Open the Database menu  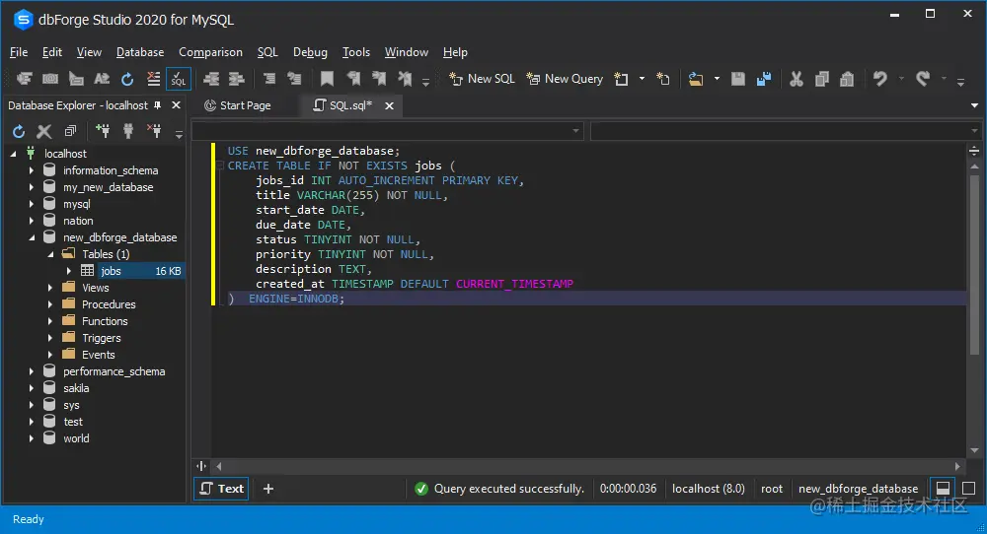pyautogui.click(x=140, y=52)
